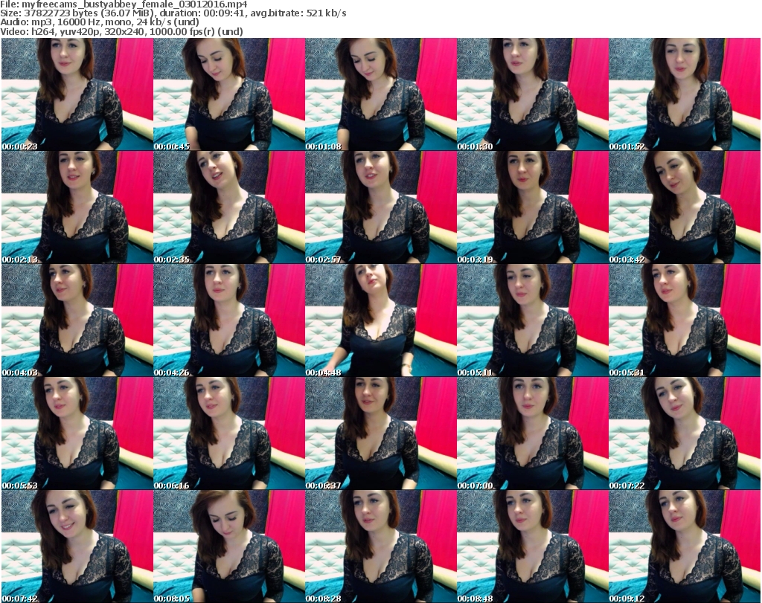Click the frame at 00:06:37
The height and width of the screenshot is (603, 762).
click(380, 433)
